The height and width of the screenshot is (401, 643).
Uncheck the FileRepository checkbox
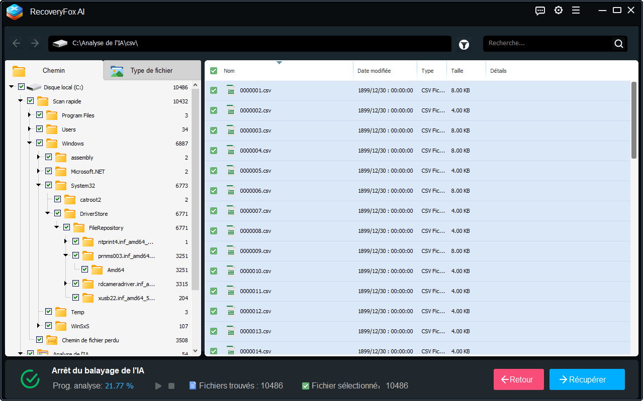[x=66, y=227]
